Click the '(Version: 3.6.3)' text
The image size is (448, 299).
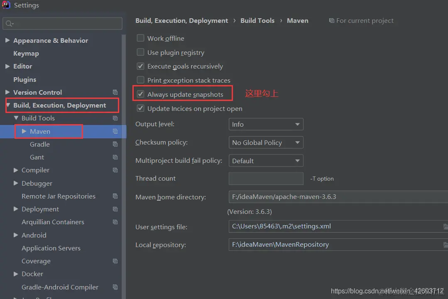click(250, 211)
